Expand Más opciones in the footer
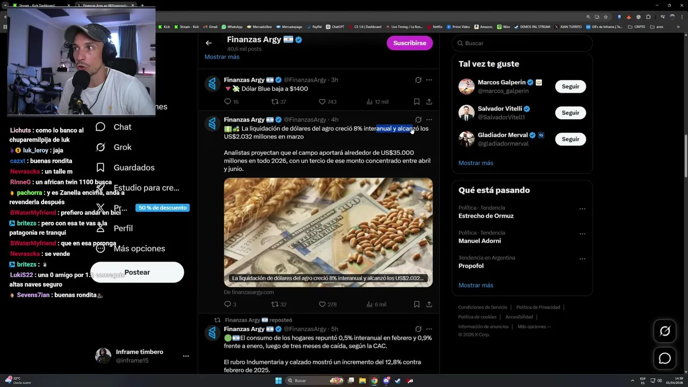Screen dimensions: 688x387 (533, 327)
